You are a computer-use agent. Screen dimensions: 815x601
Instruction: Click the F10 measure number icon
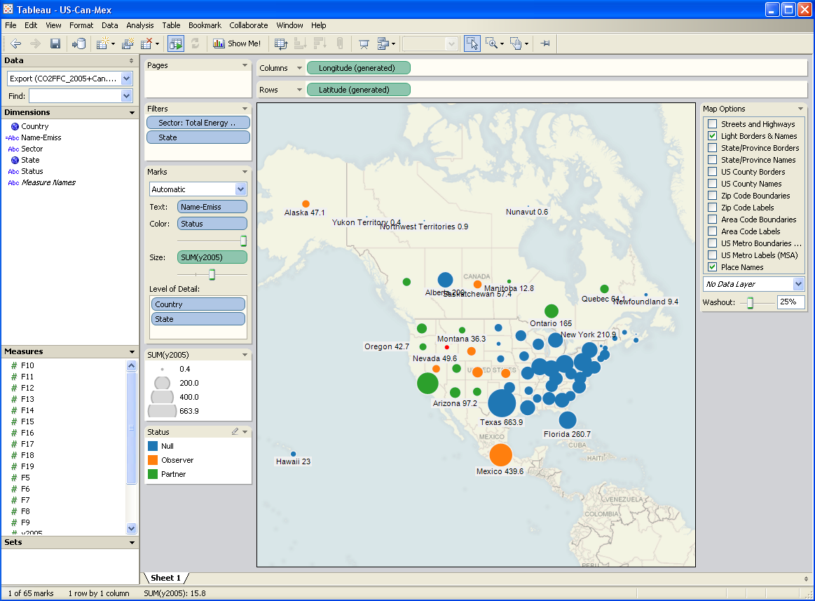click(x=14, y=366)
